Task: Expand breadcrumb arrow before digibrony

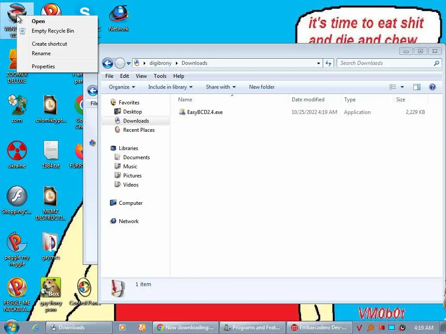Action: click(145, 63)
